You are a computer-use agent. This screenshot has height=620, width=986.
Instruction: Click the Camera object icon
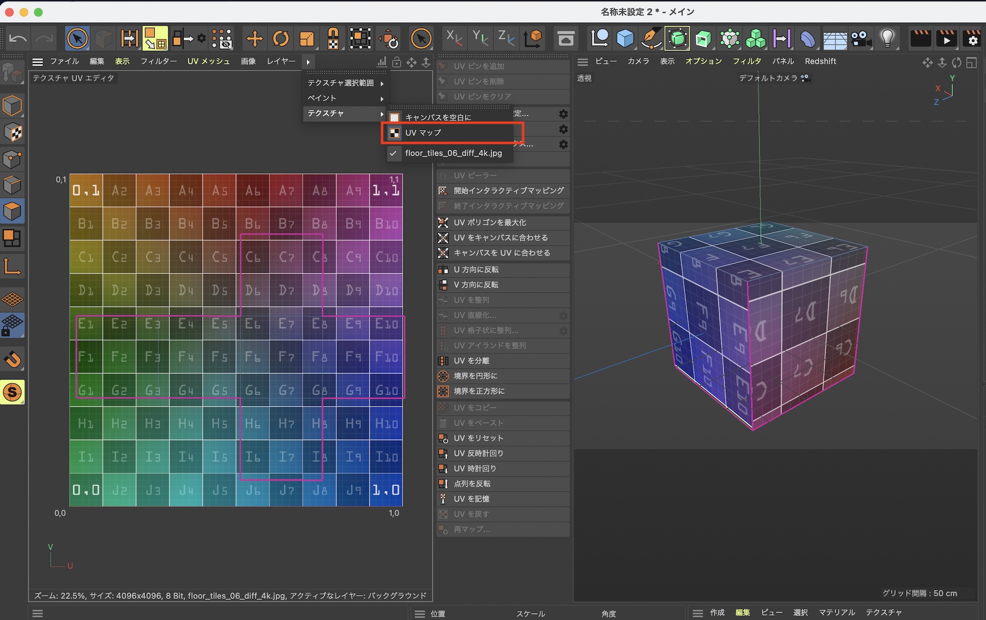(x=861, y=38)
